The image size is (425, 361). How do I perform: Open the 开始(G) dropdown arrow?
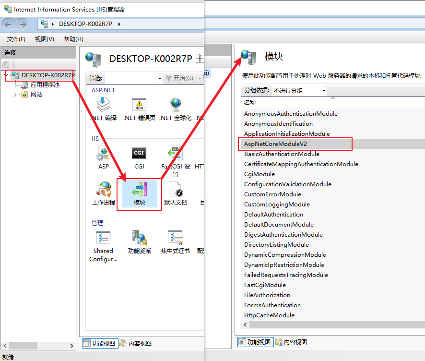(x=200, y=78)
